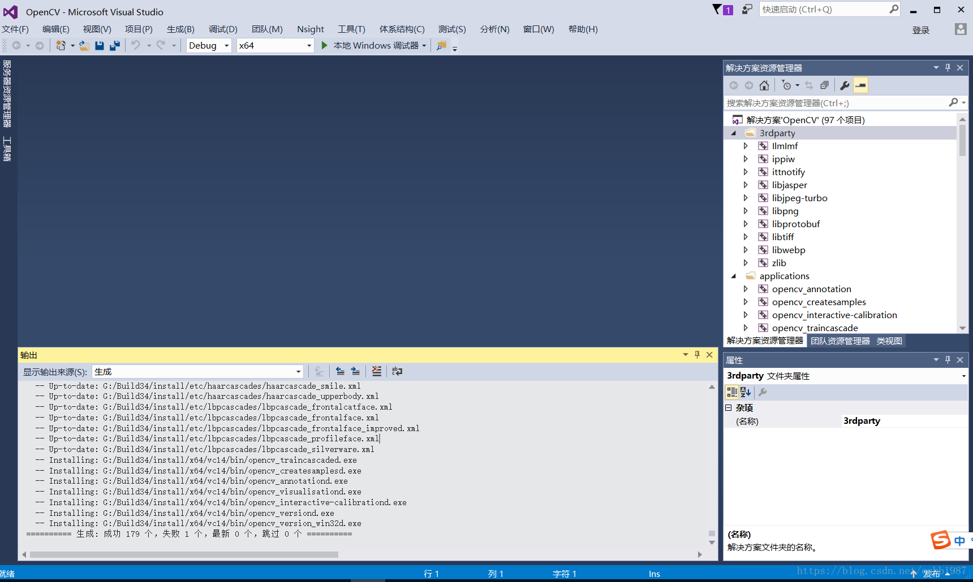Toggle the Preview Selected Items button
Viewport: 973px width, 582px height.
860,85
